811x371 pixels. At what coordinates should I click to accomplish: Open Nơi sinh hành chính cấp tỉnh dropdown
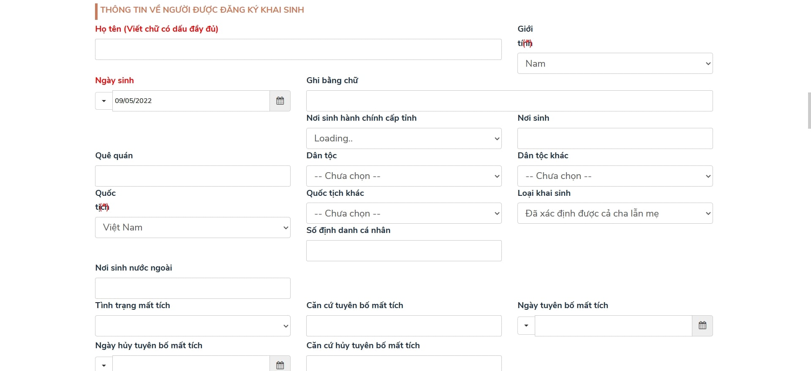click(403, 138)
